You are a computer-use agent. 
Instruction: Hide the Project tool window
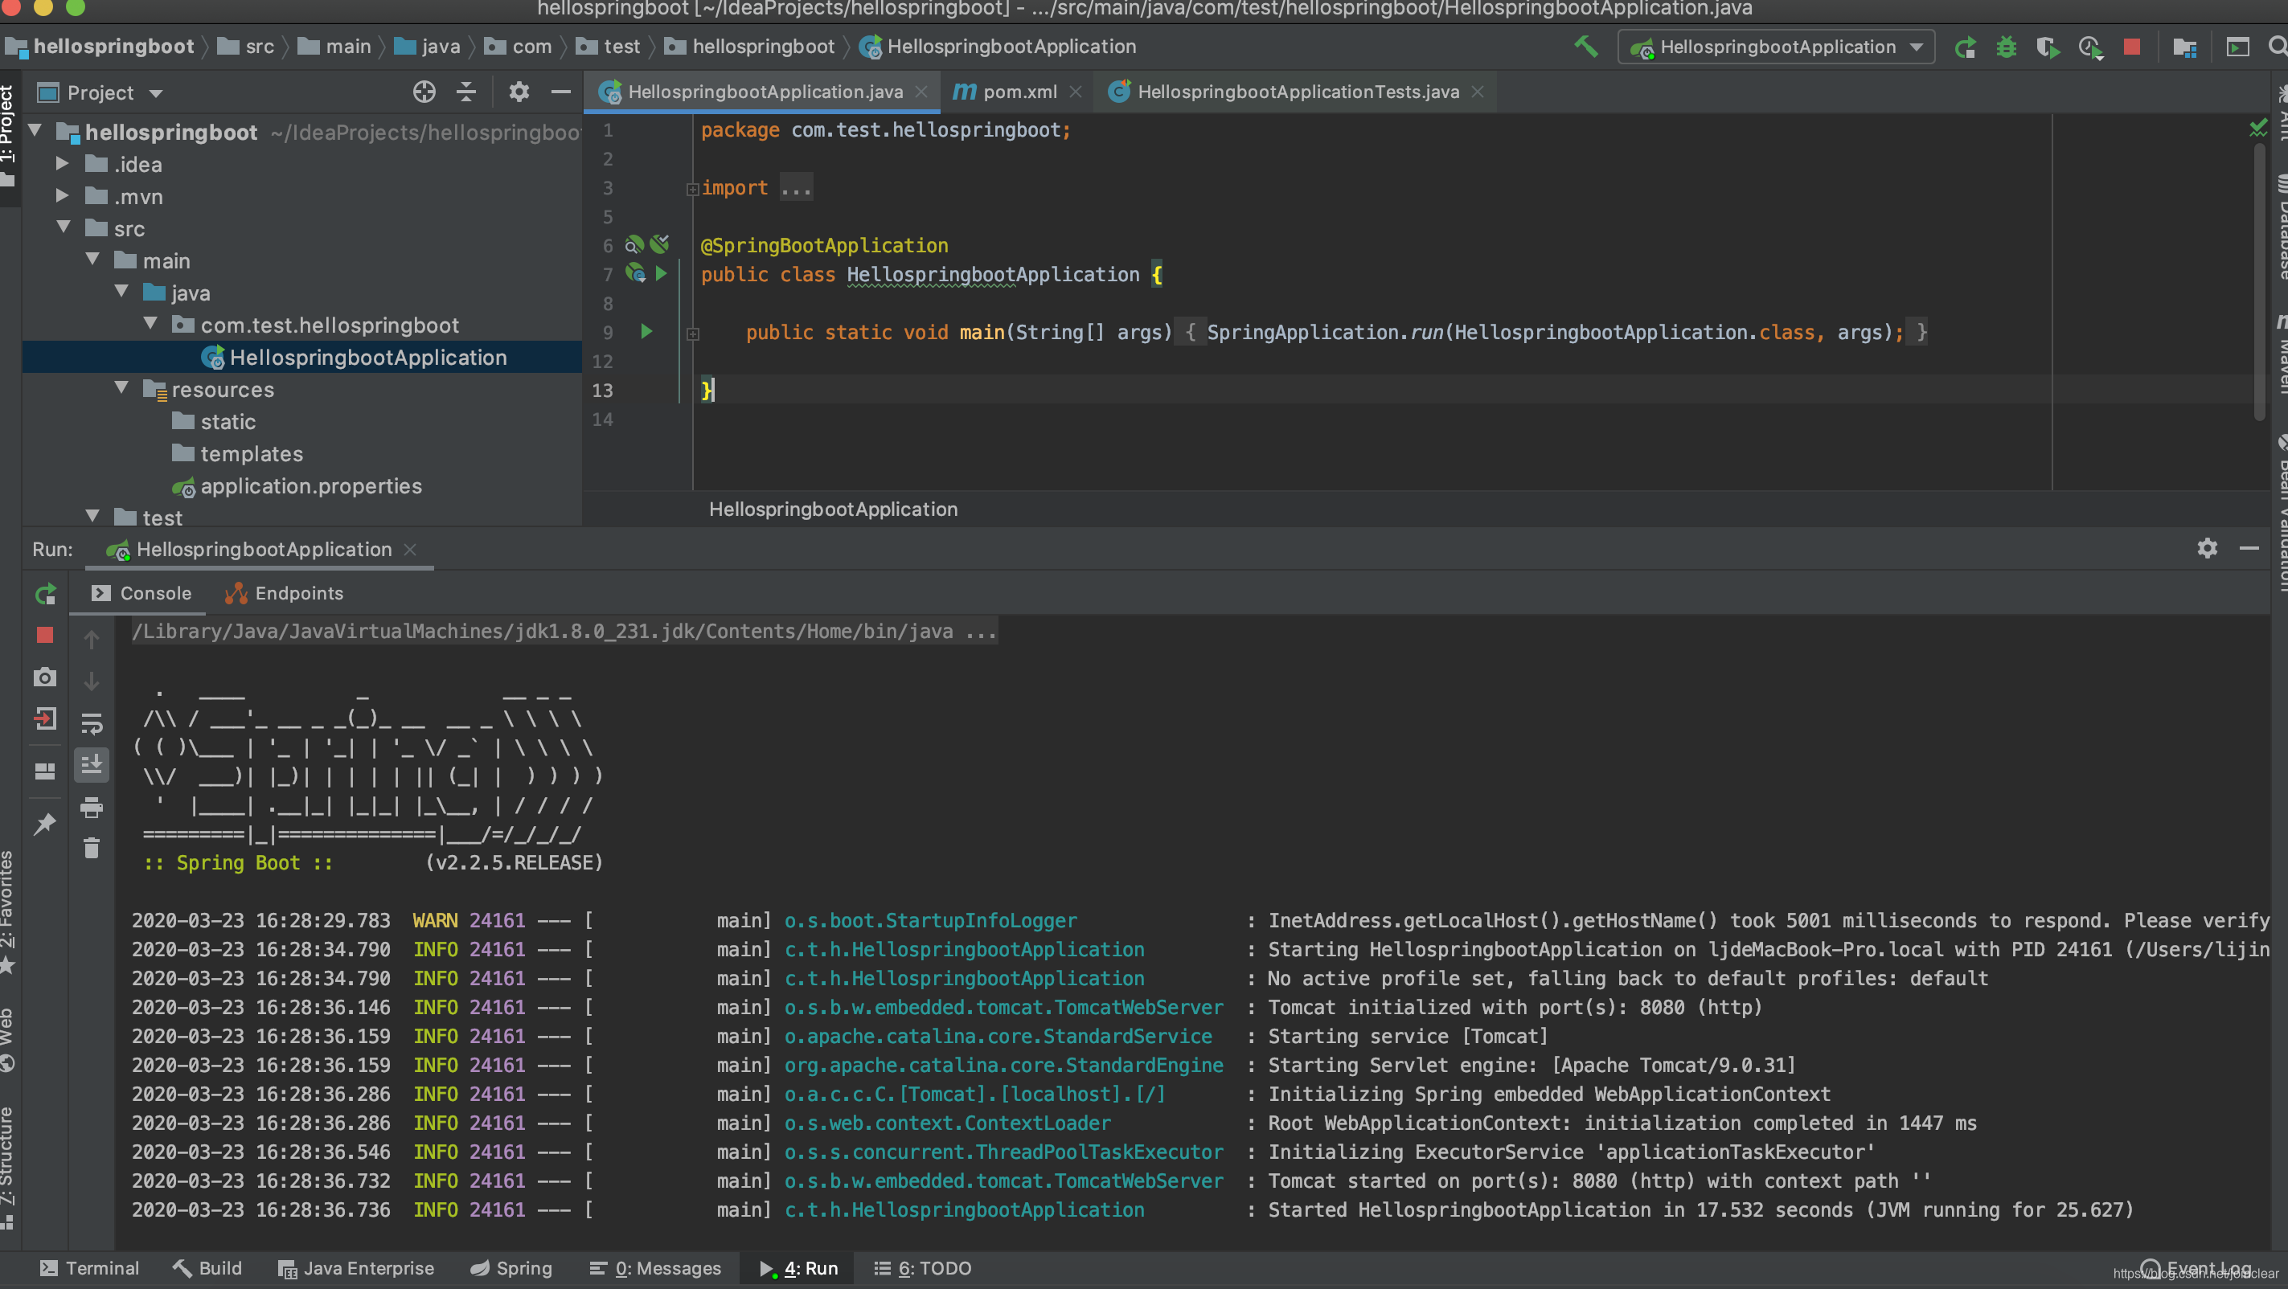coord(560,92)
